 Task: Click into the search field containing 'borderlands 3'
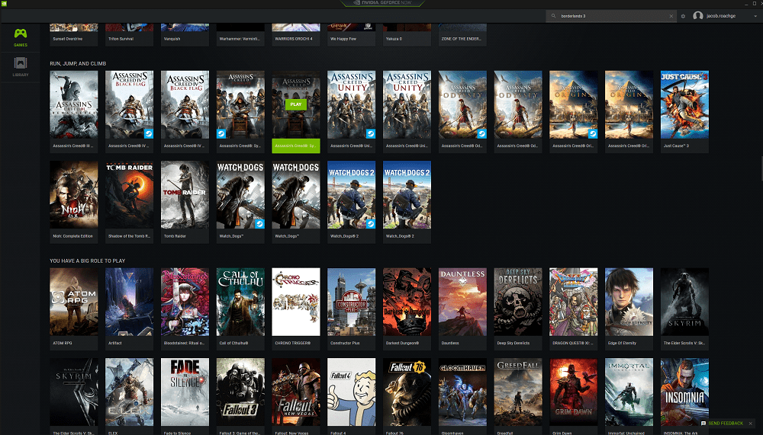(x=611, y=16)
